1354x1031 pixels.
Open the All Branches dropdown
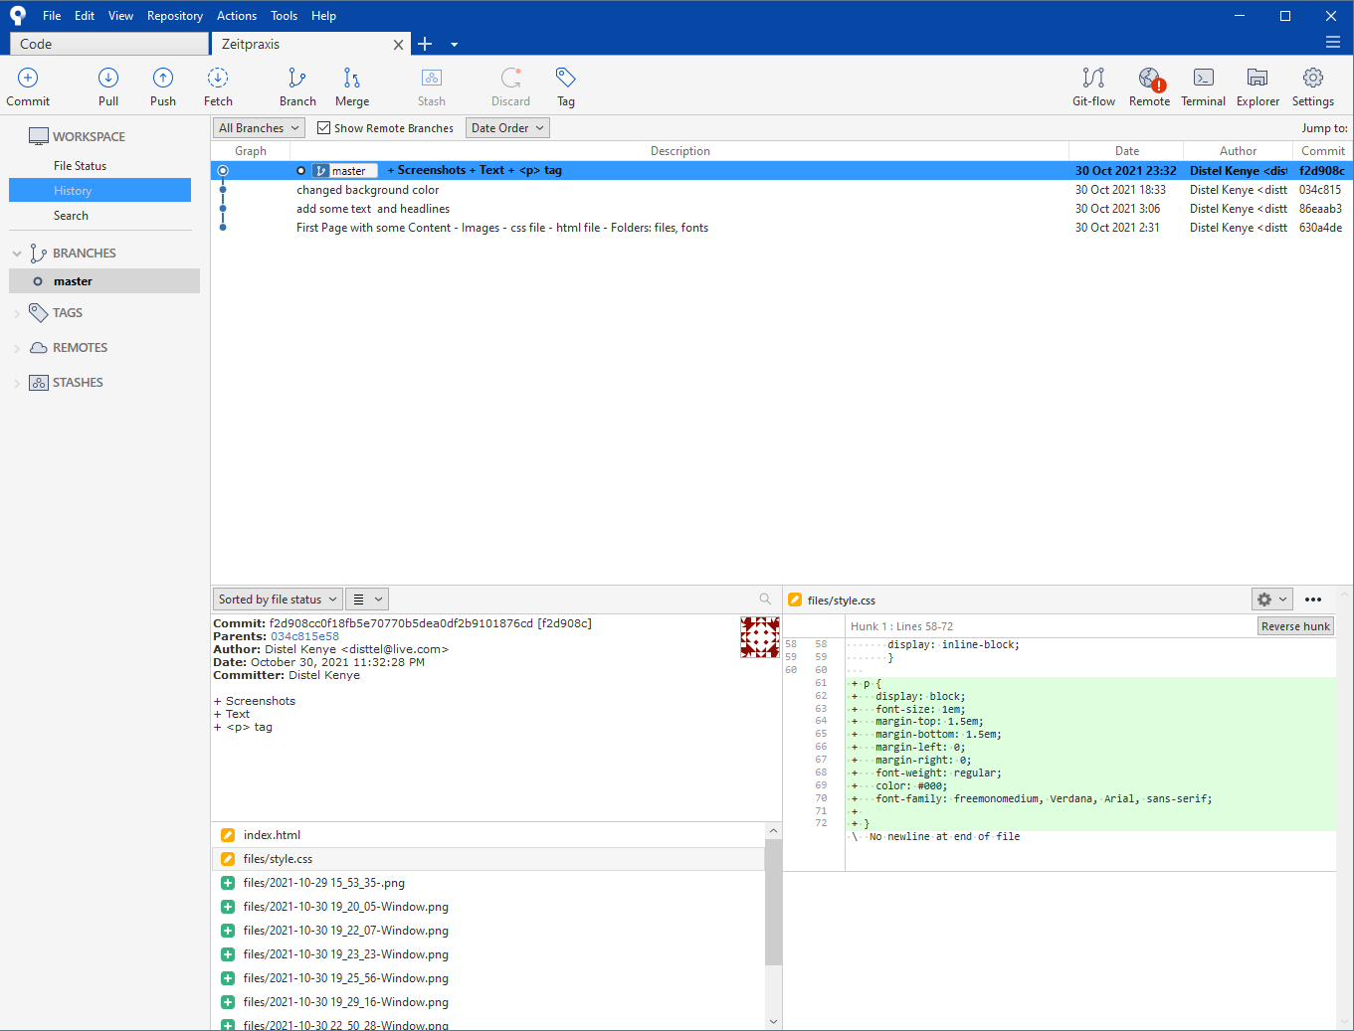(259, 128)
